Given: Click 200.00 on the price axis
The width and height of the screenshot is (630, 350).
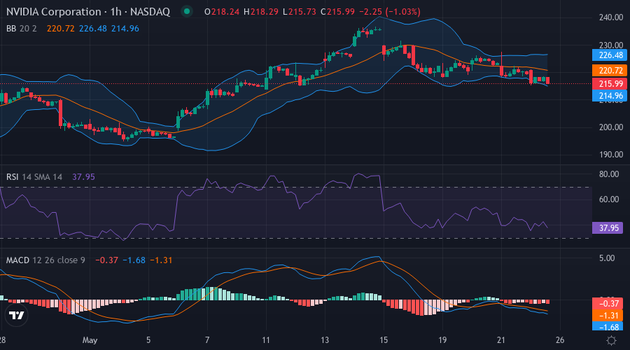Looking at the screenshot, I should (610, 127).
